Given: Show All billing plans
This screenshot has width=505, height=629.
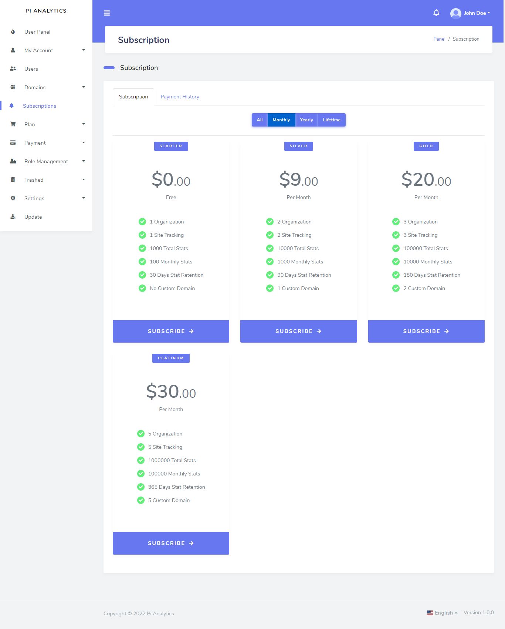Looking at the screenshot, I should coord(260,120).
